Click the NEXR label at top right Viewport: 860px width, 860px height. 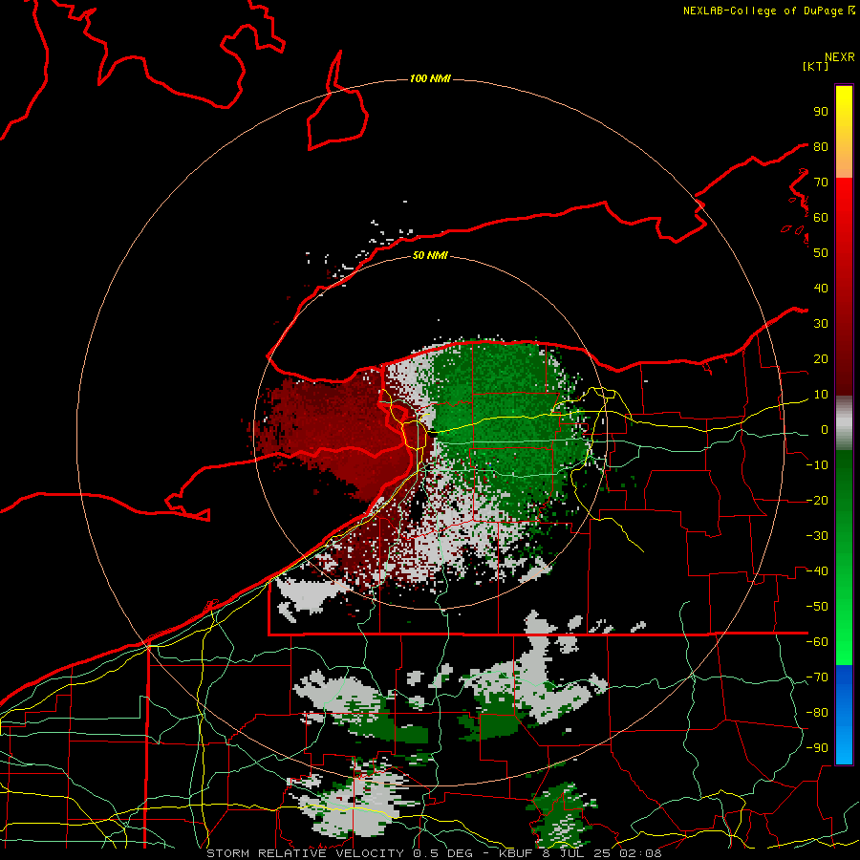pyautogui.click(x=840, y=57)
